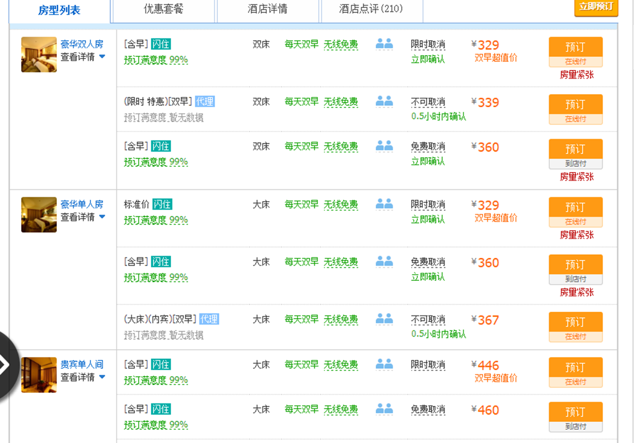Viewport: 634px width, 443px height.
Task: Book the ¥339 room with 预订 button
Action: tap(575, 104)
